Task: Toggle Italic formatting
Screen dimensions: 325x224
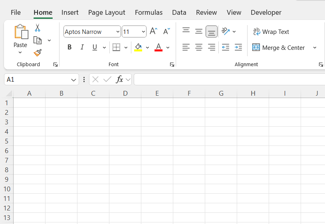Action: click(x=82, y=47)
